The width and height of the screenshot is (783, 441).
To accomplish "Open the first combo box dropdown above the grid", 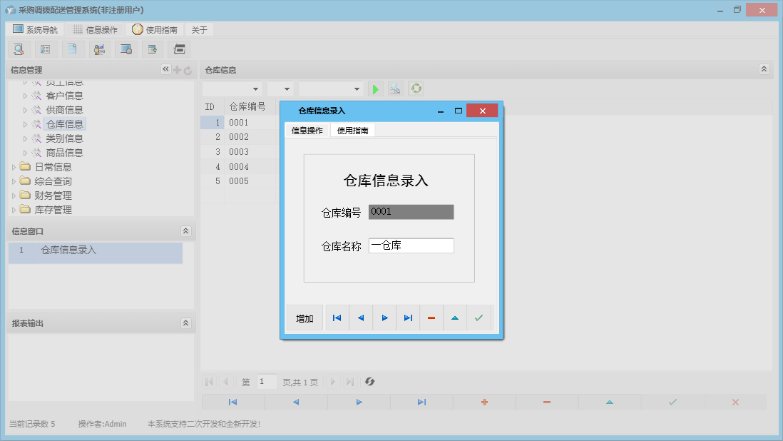I will 255,88.
